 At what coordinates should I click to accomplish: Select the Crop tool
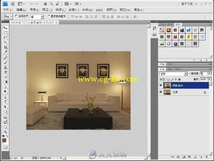(x=5, y=47)
